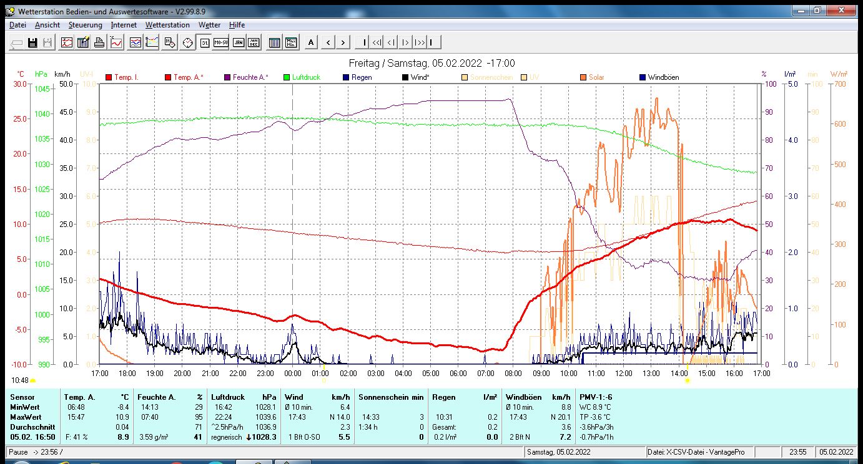Screen dimensions: 863x464
Task: Select the JAN monthly view icon
Action: (x=239, y=42)
